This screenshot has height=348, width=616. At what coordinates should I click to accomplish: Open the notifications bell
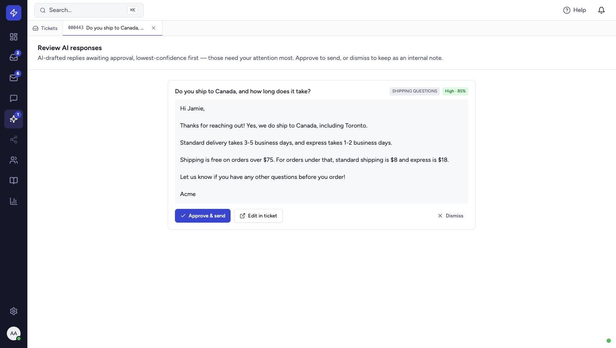[x=601, y=10]
